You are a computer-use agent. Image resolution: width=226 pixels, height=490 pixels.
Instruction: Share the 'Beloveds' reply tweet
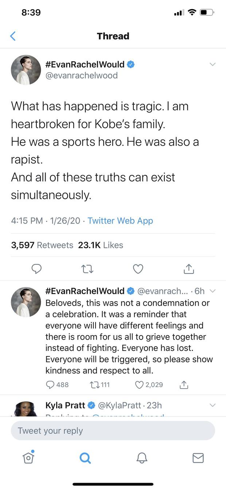click(x=184, y=384)
